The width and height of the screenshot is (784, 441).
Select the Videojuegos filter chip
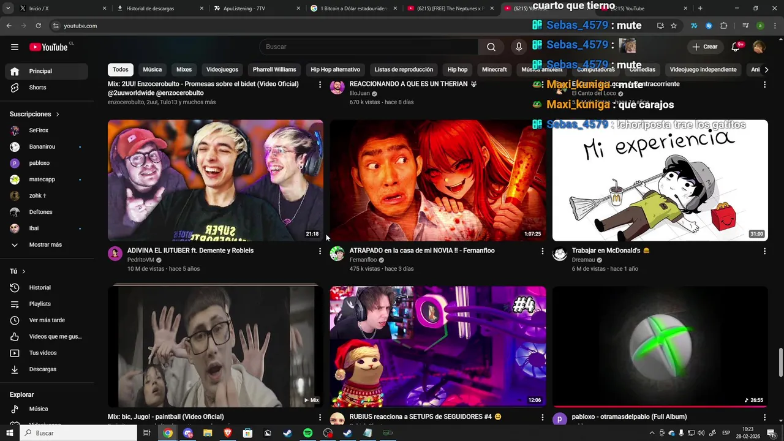[222, 70]
